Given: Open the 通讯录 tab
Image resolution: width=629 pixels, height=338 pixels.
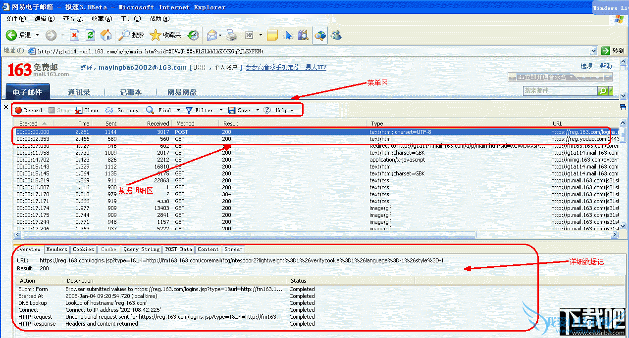Looking at the screenshot, I should (79, 92).
